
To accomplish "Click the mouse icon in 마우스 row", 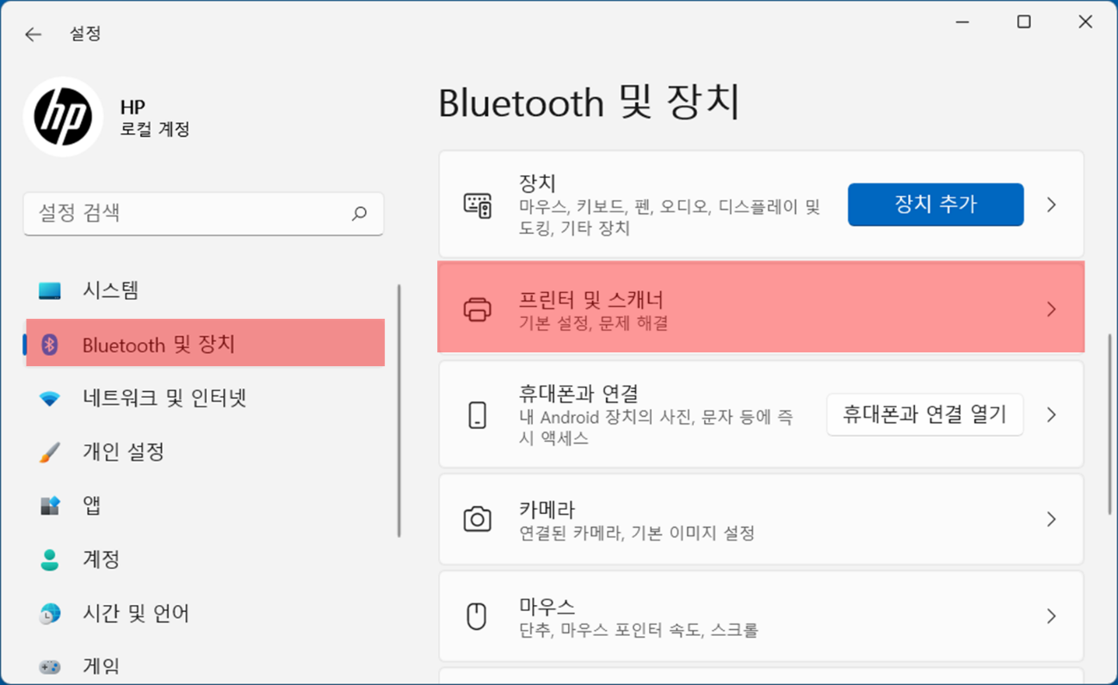I will click(x=477, y=615).
